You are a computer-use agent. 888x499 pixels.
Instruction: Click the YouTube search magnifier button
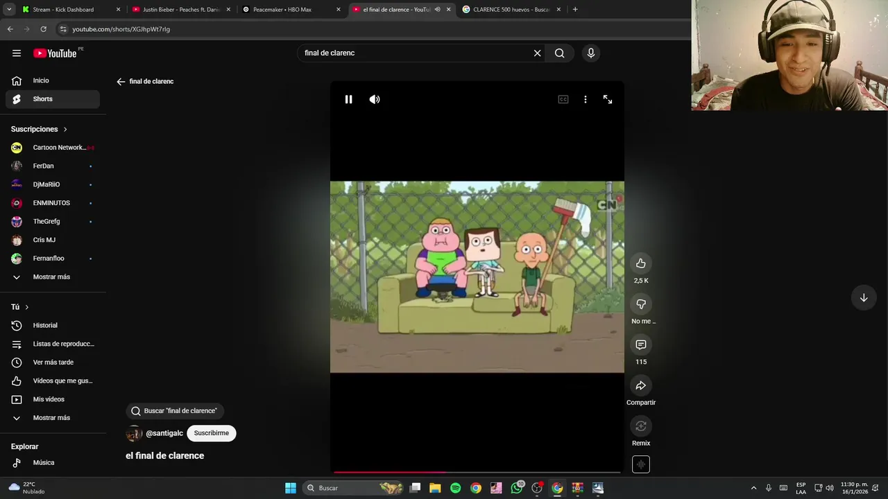pos(560,53)
